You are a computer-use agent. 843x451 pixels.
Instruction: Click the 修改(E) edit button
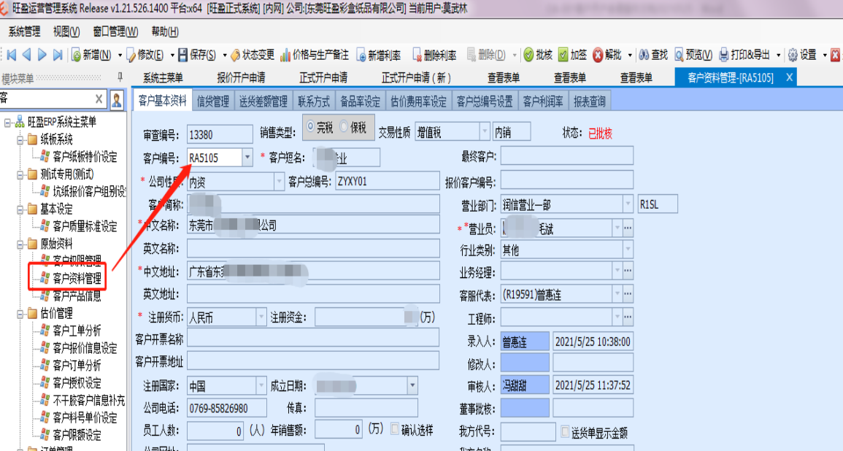click(x=145, y=55)
